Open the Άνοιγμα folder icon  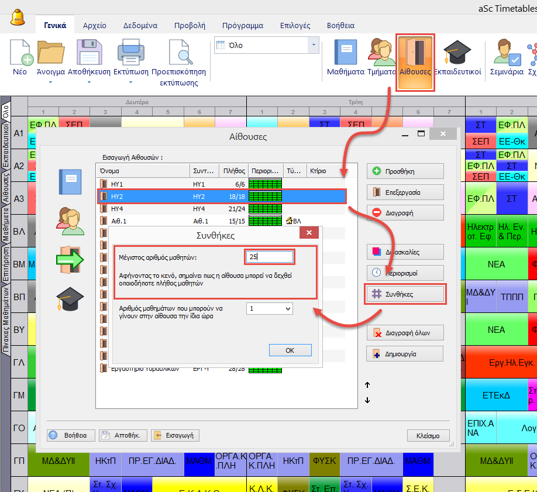[x=50, y=53]
